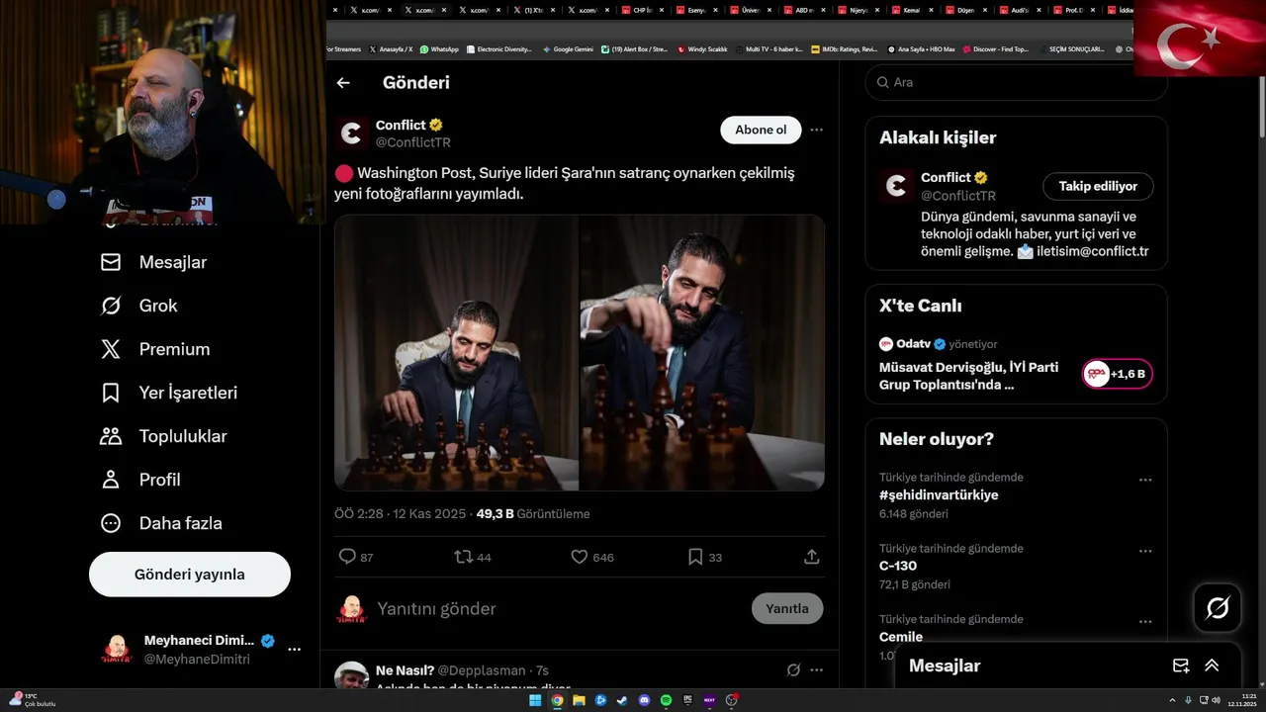Expand the Mesajlar drawer with double chevron

[1212, 666]
